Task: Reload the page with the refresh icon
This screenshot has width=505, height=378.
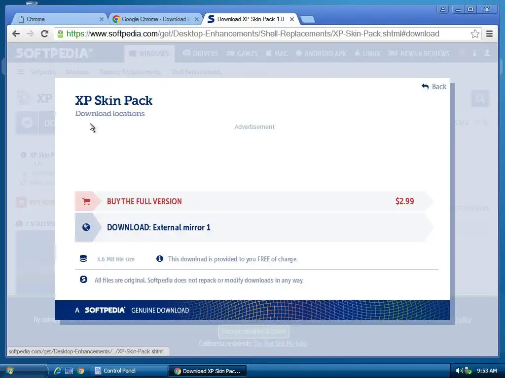Action: (x=44, y=34)
